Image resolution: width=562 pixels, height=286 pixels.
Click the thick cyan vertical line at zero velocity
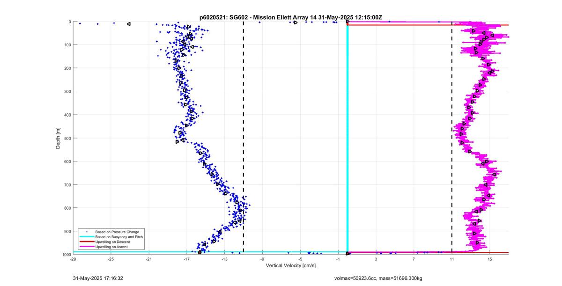pos(348,138)
